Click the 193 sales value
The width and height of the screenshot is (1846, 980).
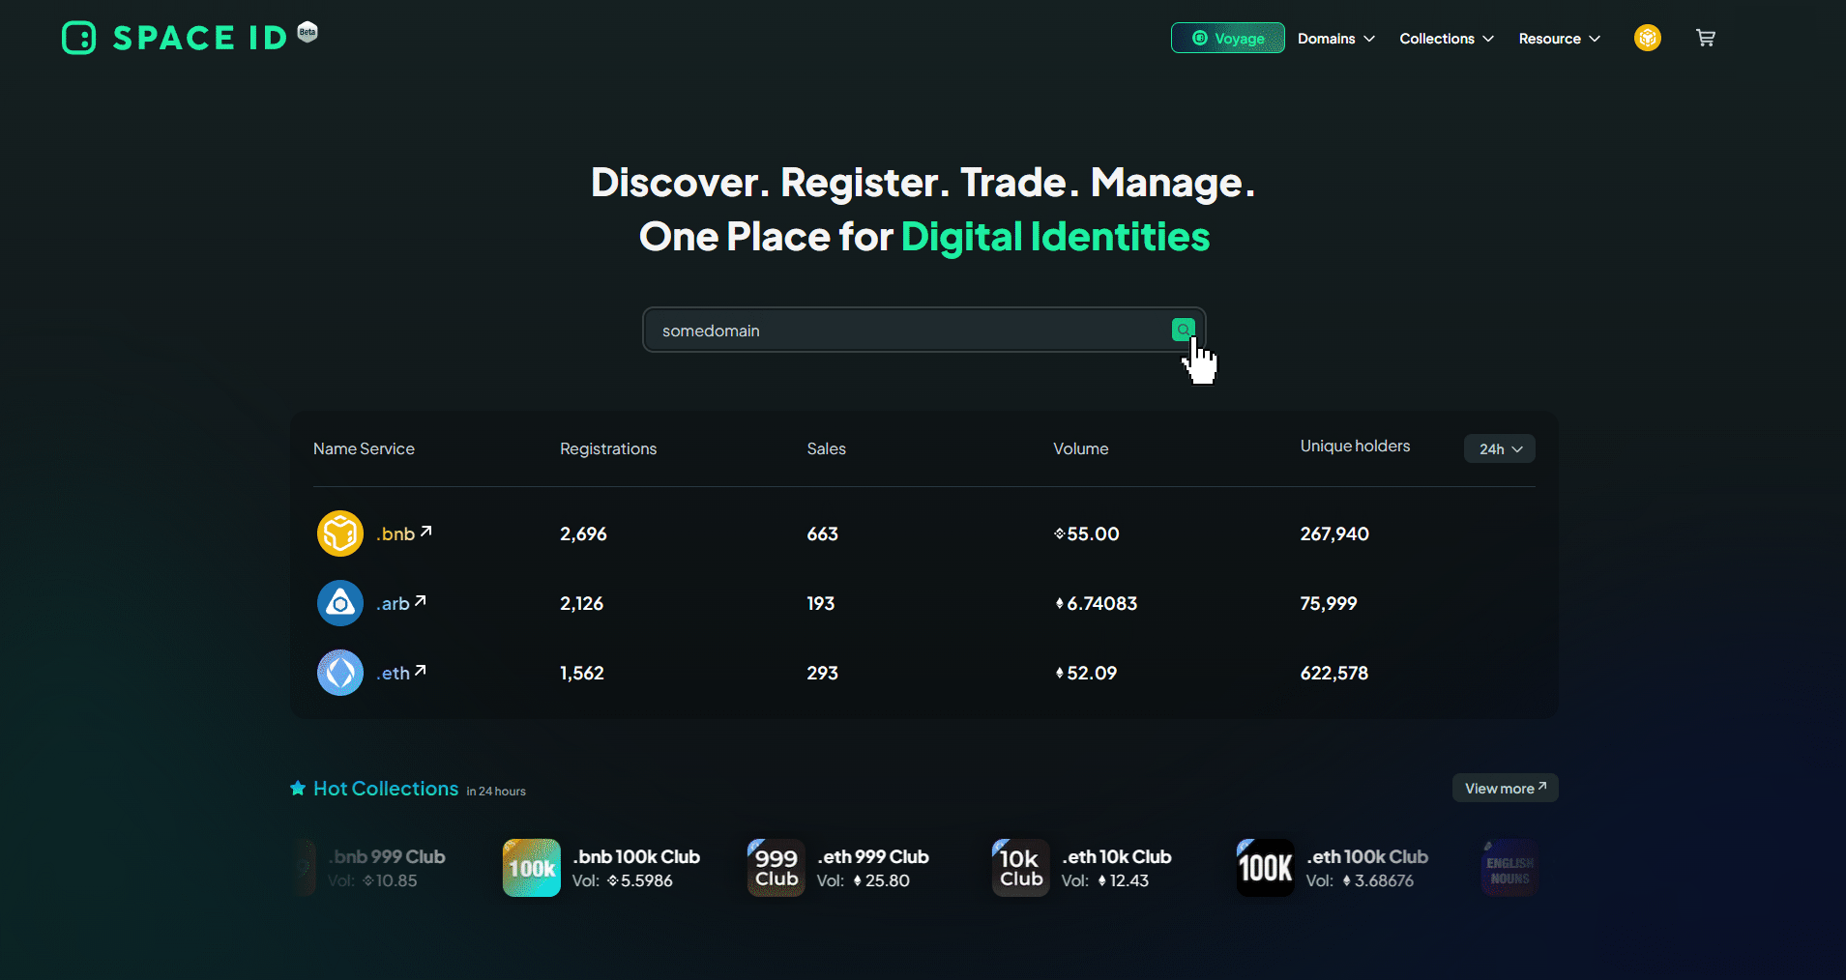(x=821, y=603)
